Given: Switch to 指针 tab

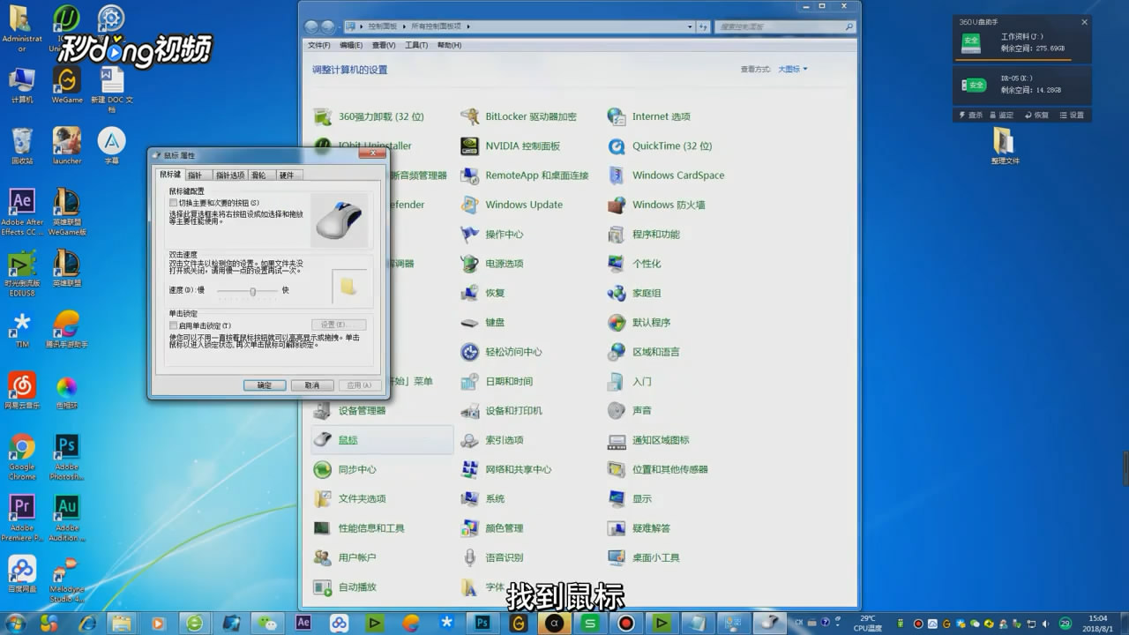Looking at the screenshot, I should click(x=196, y=176).
